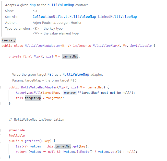Click the message: parameter inlay hint

pos(70,93)
